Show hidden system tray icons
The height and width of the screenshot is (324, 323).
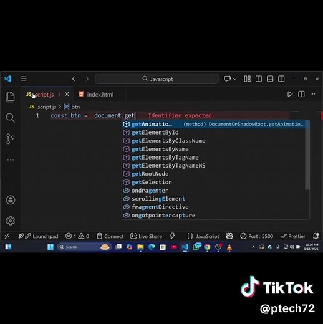point(253,247)
